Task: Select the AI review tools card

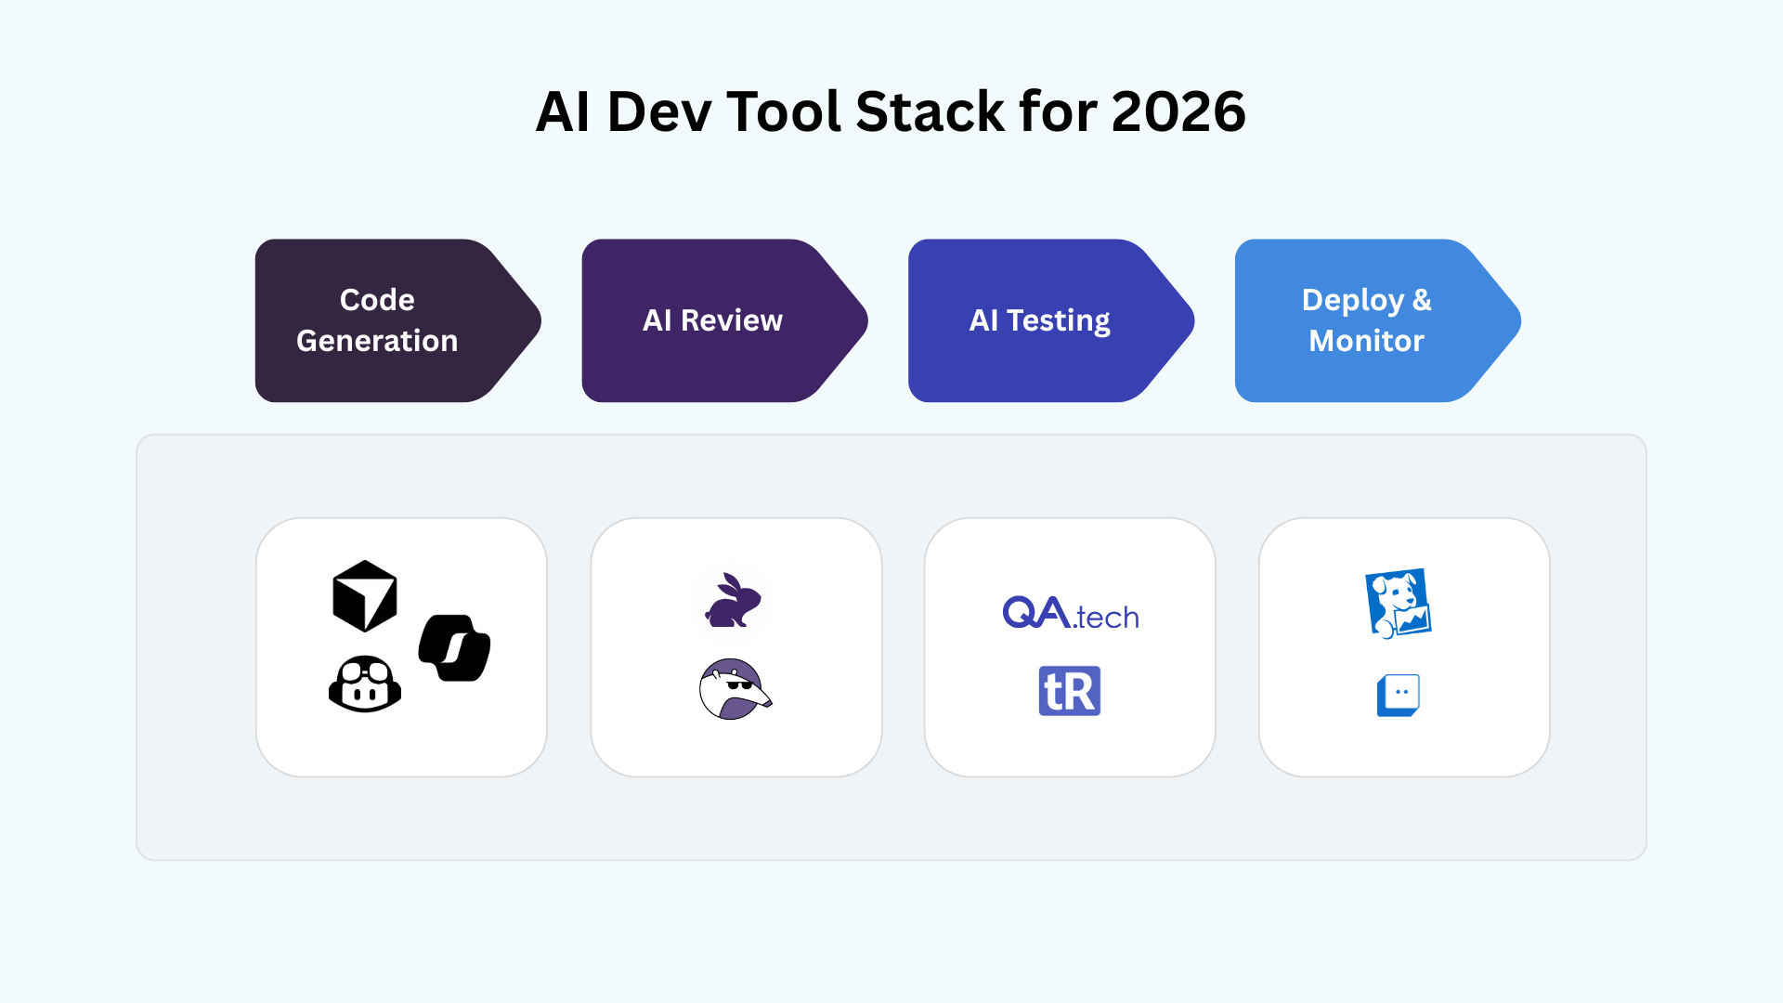Action: point(736,647)
